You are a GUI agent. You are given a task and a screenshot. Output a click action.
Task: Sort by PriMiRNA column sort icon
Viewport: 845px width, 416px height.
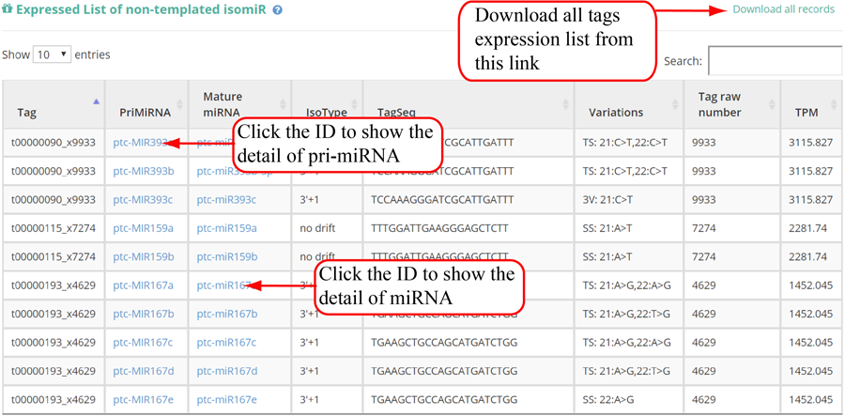coord(178,104)
